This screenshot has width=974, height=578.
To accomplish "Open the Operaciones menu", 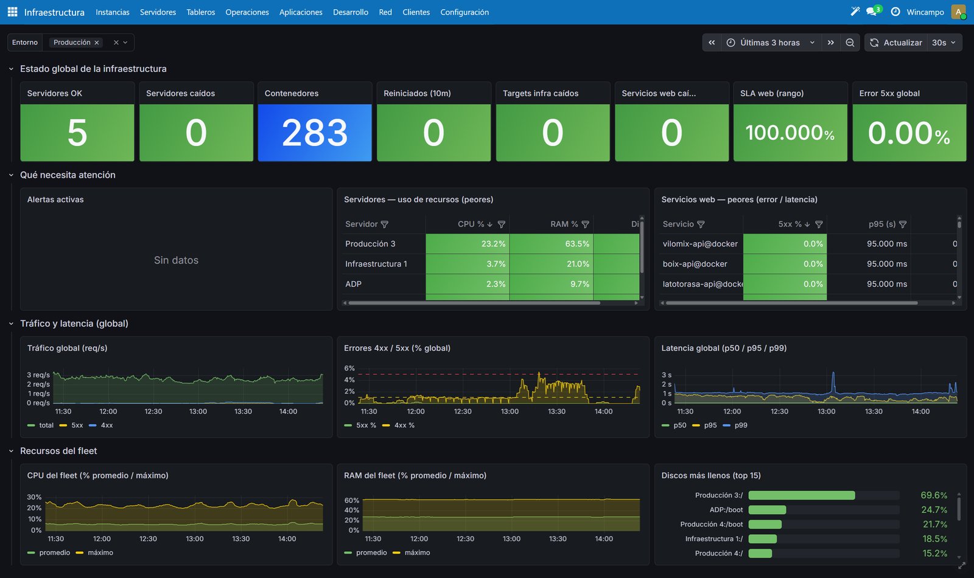I will pyautogui.click(x=247, y=12).
